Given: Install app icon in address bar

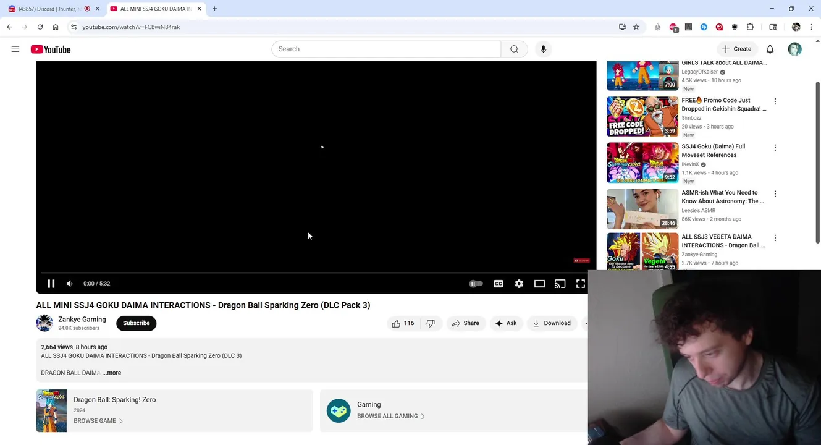Looking at the screenshot, I should (622, 27).
